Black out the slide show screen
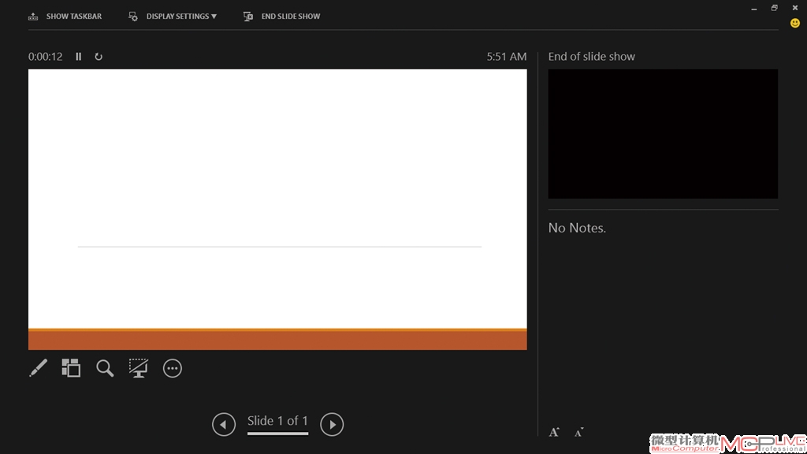807x454 pixels. [139, 368]
